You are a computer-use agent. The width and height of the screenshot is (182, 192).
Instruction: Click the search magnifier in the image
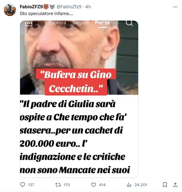[129, 23]
